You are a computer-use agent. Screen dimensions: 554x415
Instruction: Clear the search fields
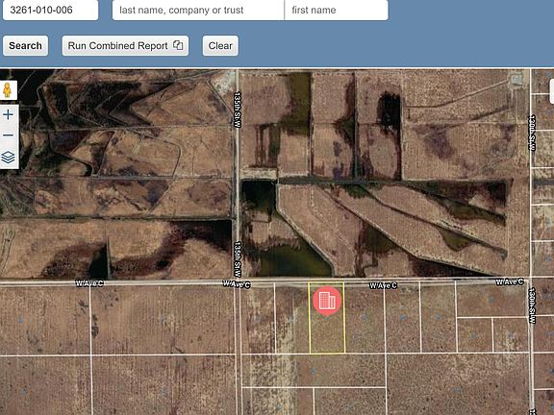click(x=220, y=45)
